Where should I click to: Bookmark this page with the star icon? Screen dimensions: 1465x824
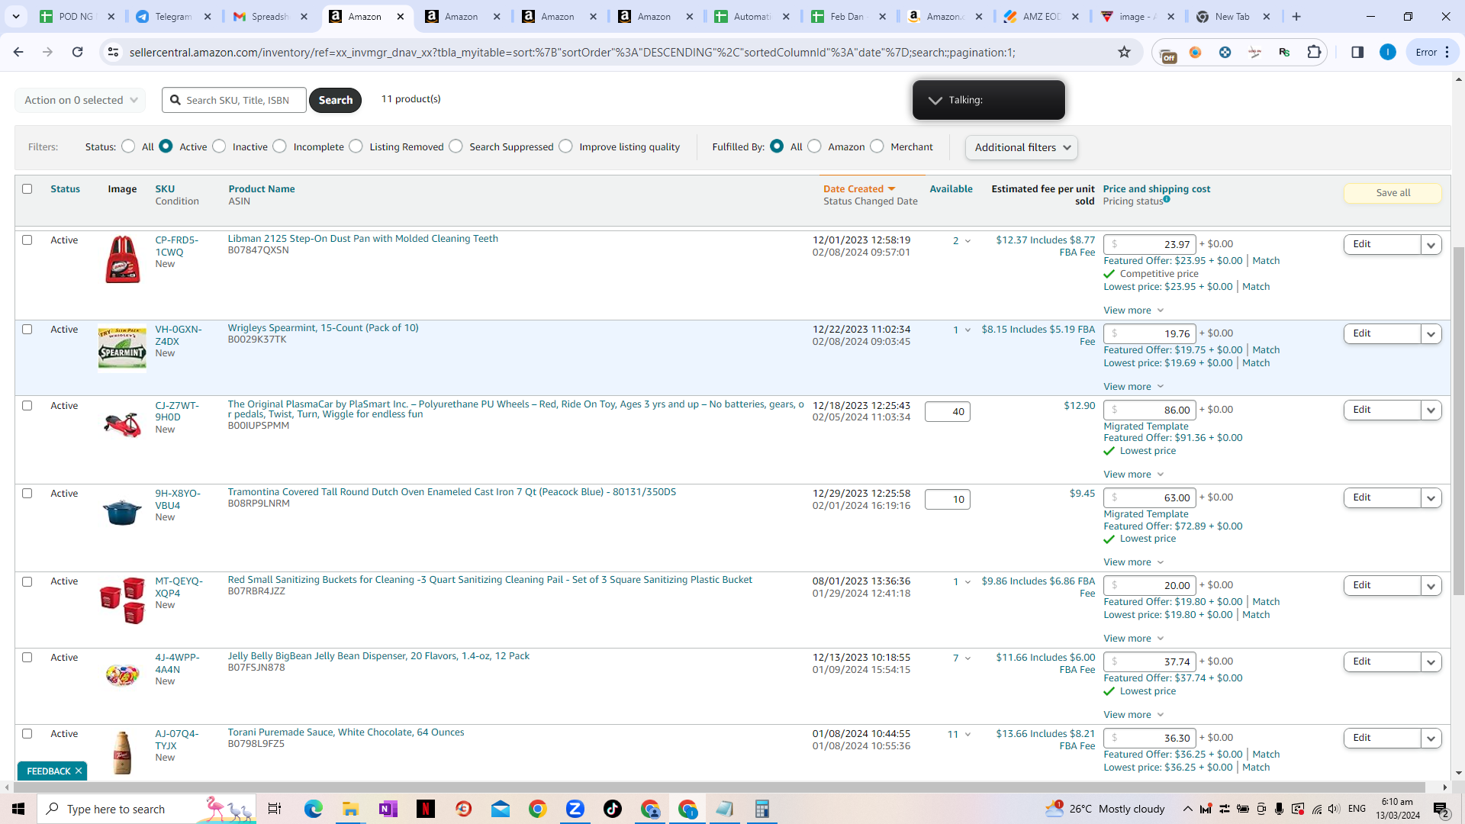(1124, 52)
